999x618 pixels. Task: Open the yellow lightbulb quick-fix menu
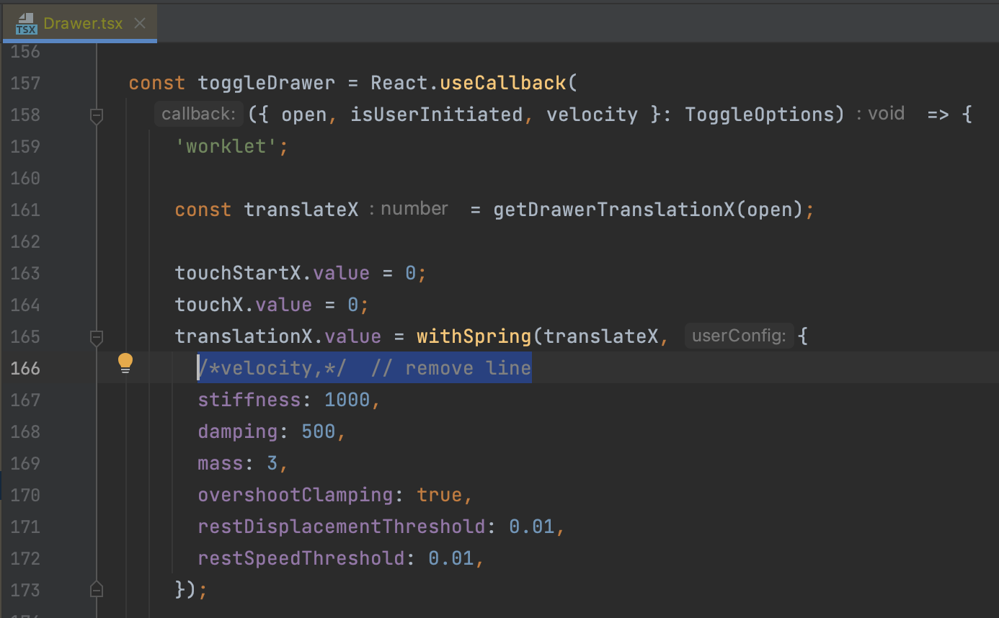tap(125, 363)
